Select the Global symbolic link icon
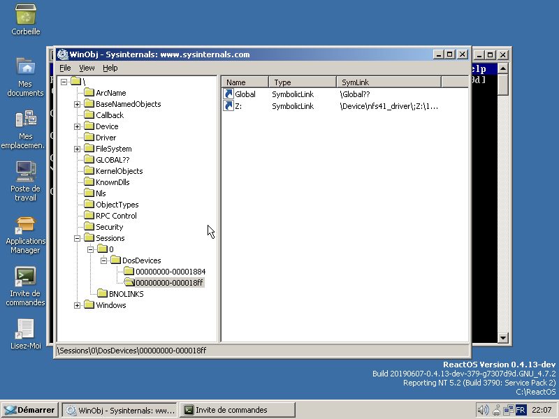This screenshot has height=419, width=559. pyautogui.click(x=228, y=94)
